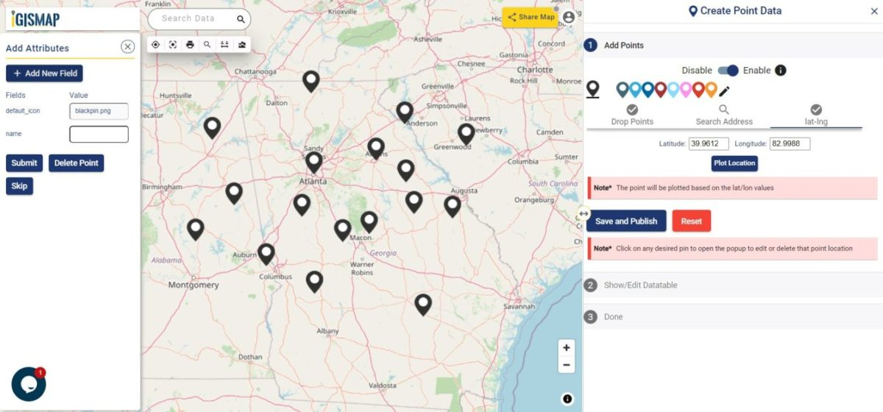Click the map pin near Anderson

pyautogui.click(x=405, y=112)
